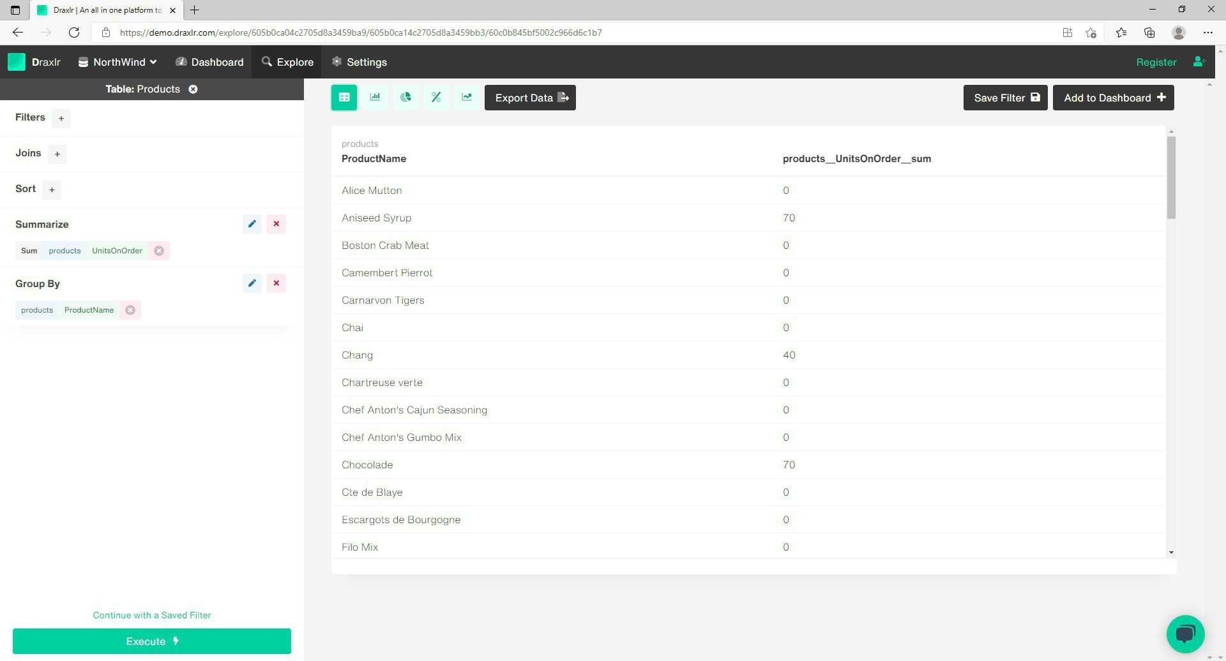
Task: Click the UnitsOnOrder chip label
Action: pyautogui.click(x=117, y=251)
